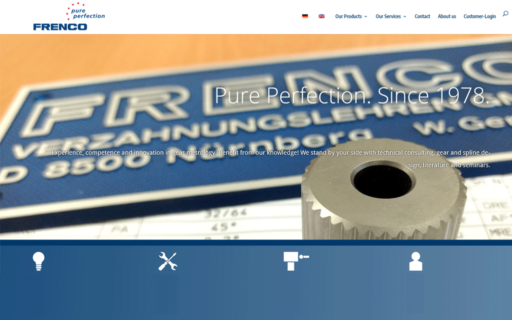This screenshot has height=320, width=512.
Task: Click the person silhouette icon
Action: [415, 261]
